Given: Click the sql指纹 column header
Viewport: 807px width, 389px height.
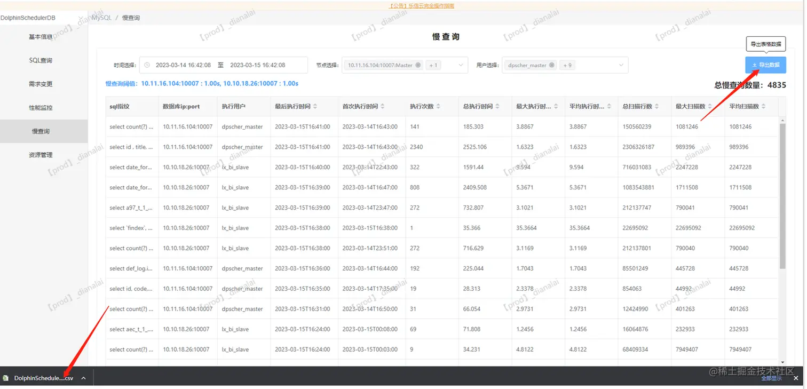Looking at the screenshot, I should (x=132, y=107).
